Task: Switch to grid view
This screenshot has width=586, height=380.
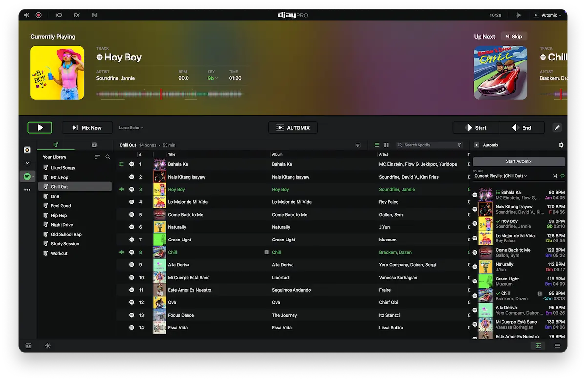Action: point(386,145)
